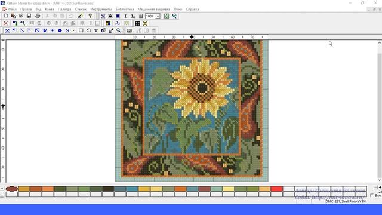
Task: Create a new pattern file
Action: (x=6, y=16)
